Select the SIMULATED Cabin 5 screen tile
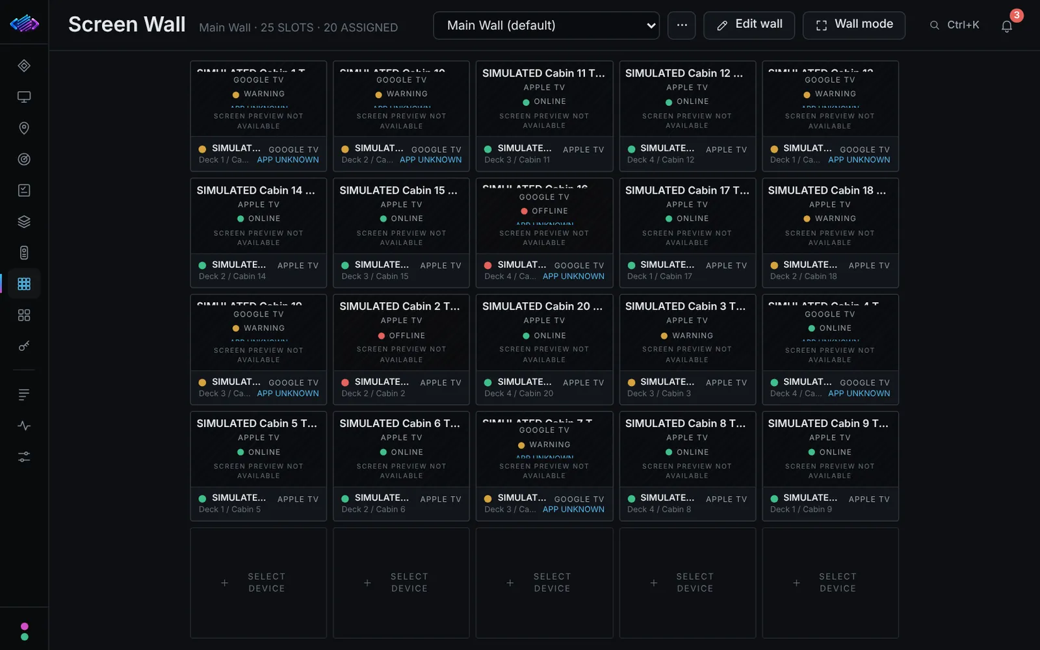This screenshot has width=1040, height=650. coord(259,466)
